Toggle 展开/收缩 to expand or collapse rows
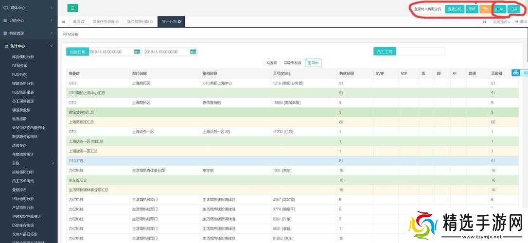528x243 pixels. [292, 63]
